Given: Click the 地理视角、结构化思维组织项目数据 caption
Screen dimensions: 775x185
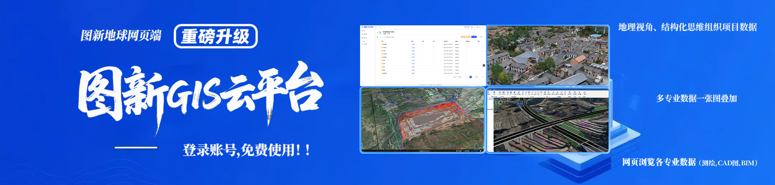Looking at the screenshot, I should (x=687, y=27).
